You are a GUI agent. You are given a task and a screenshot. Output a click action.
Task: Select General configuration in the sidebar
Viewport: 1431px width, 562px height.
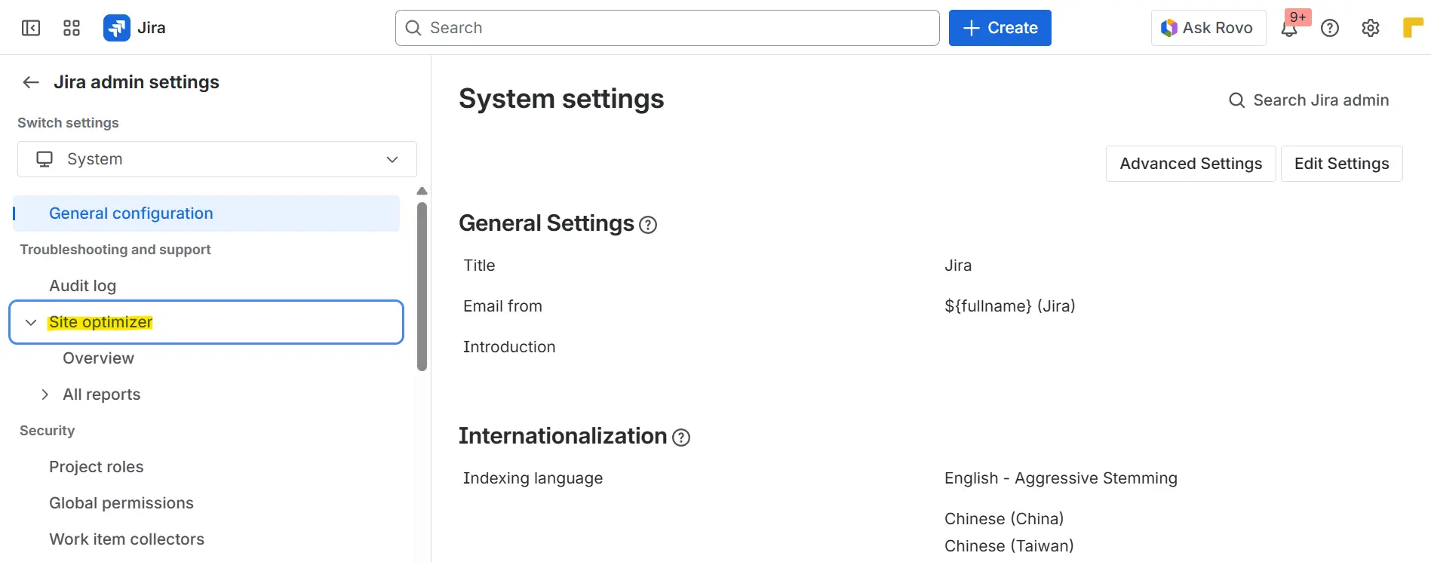click(131, 213)
